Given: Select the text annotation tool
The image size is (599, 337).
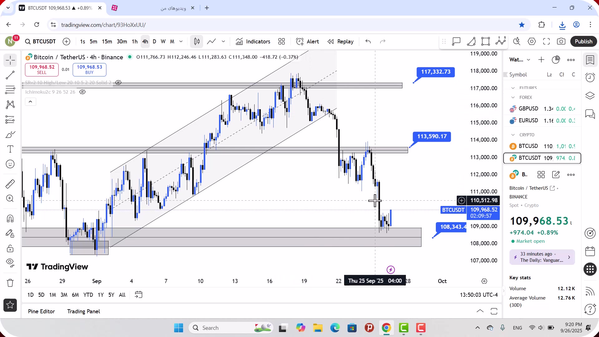Looking at the screenshot, I should point(10,149).
